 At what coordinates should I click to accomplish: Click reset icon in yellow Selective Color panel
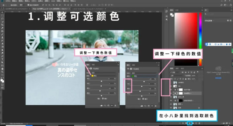pyautogui.click(x=108, y=106)
